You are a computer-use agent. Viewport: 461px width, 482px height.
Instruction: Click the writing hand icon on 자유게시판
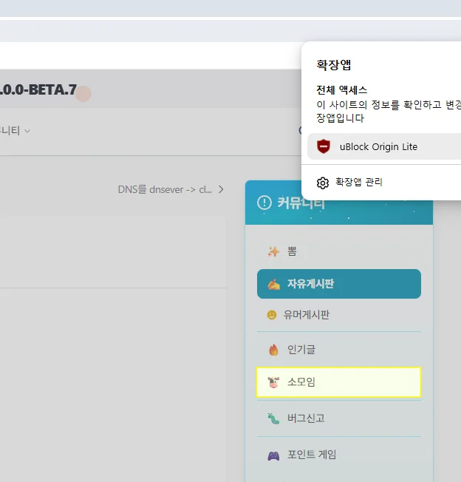click(x=273, y=284)
